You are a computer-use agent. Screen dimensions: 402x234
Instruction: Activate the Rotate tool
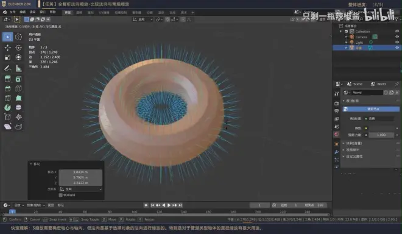pos(18,48)
